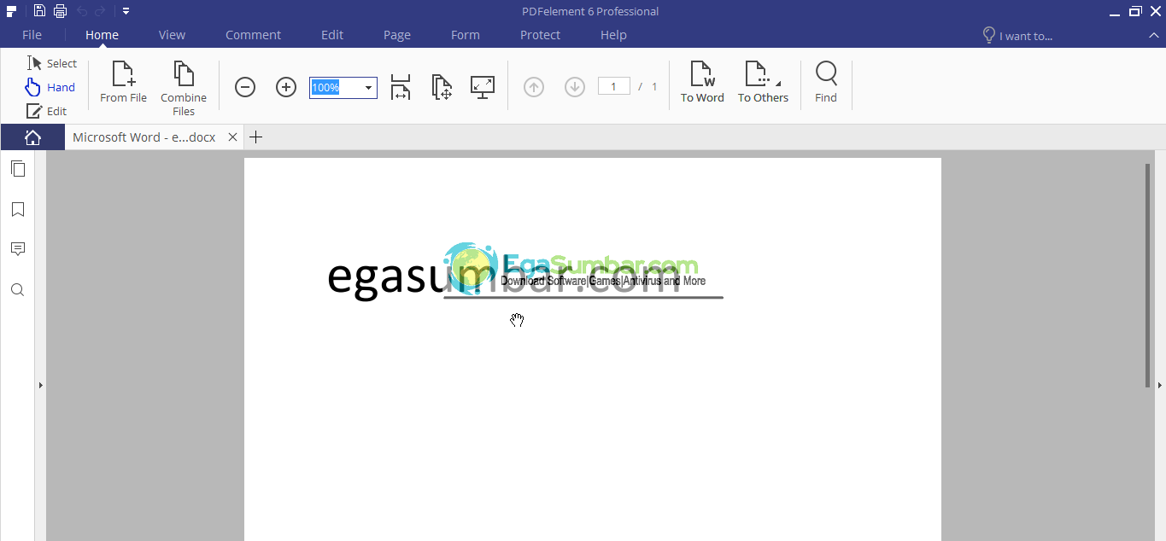Open the bookmarks panel

click(18, 209)
